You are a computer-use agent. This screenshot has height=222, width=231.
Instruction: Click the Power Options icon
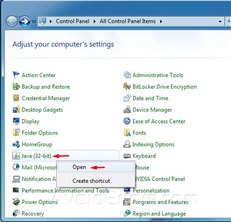(x=16, y=202)
